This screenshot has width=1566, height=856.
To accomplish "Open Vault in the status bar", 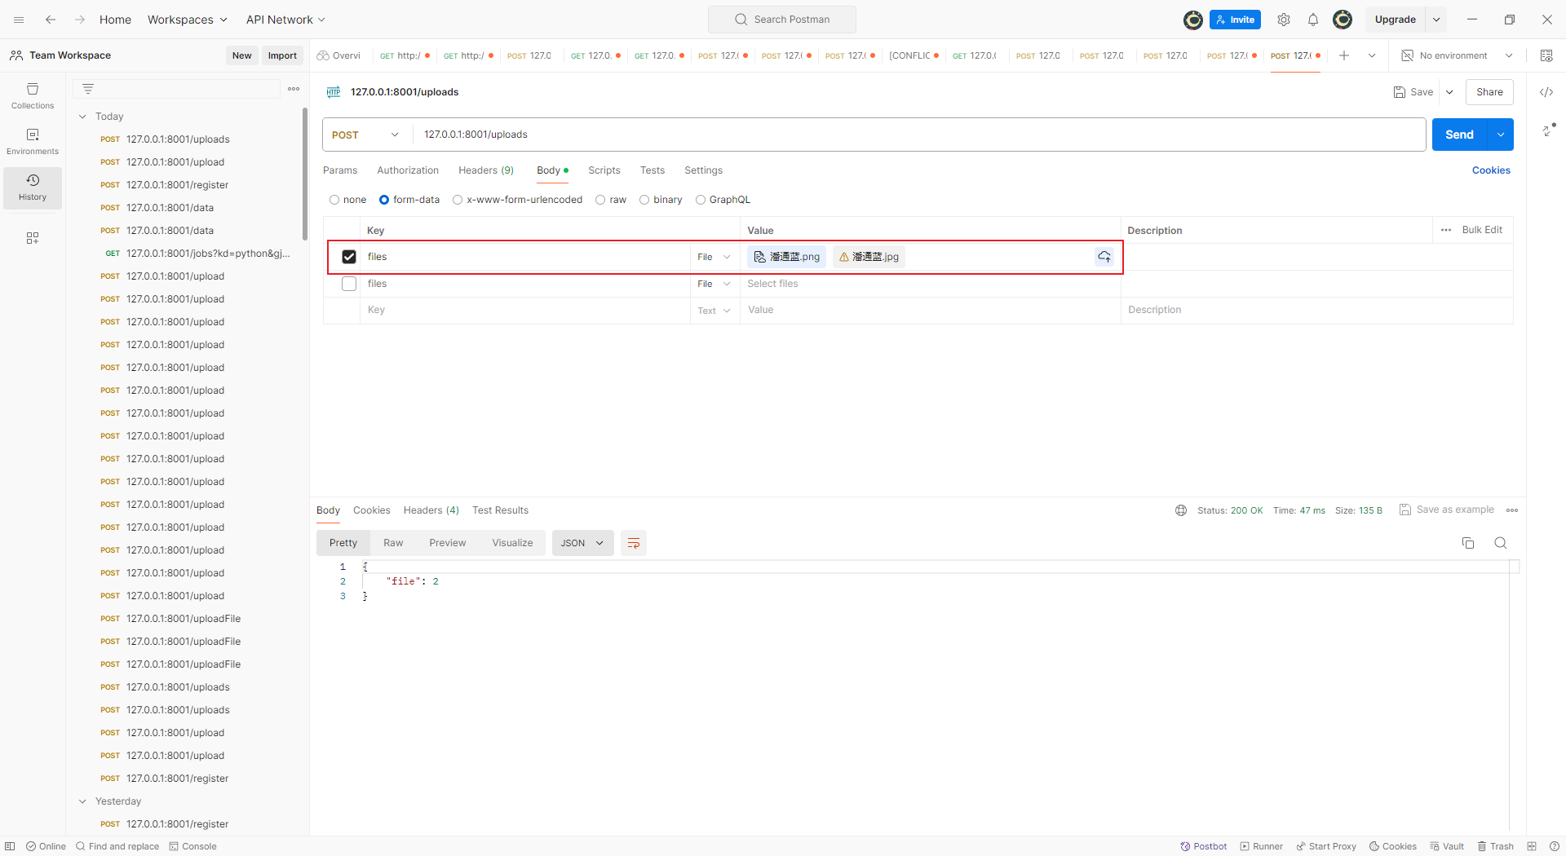I will tap(1447, 846).
